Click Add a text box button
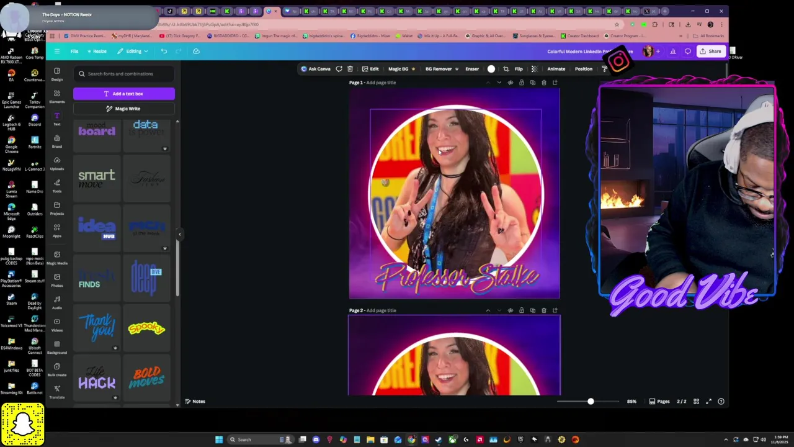Viewport: 794px width, 447px height. [124, 94]
